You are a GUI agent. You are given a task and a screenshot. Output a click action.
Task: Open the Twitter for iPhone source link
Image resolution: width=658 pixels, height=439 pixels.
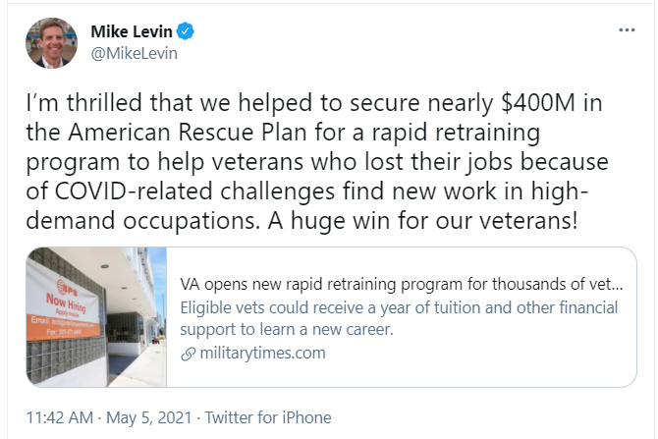268,417
